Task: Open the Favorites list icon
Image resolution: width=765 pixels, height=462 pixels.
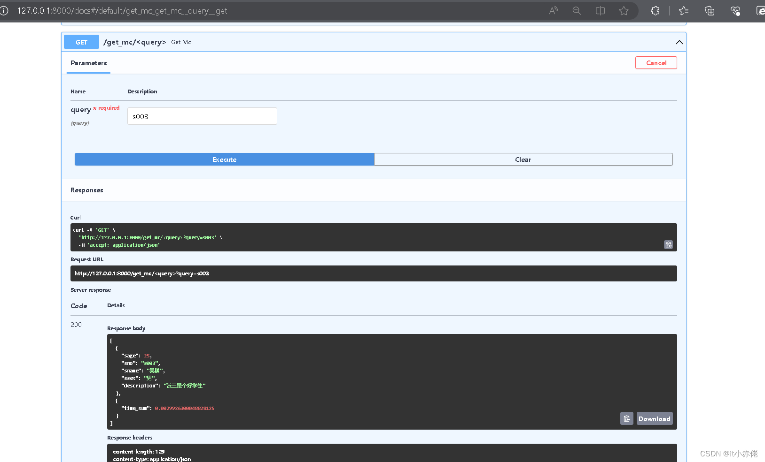Action: point(684,10)
